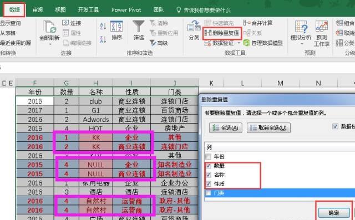This screenshot has width=355, height=220.
Task: Click the 企业办公 cell
Action: [175, 183]
